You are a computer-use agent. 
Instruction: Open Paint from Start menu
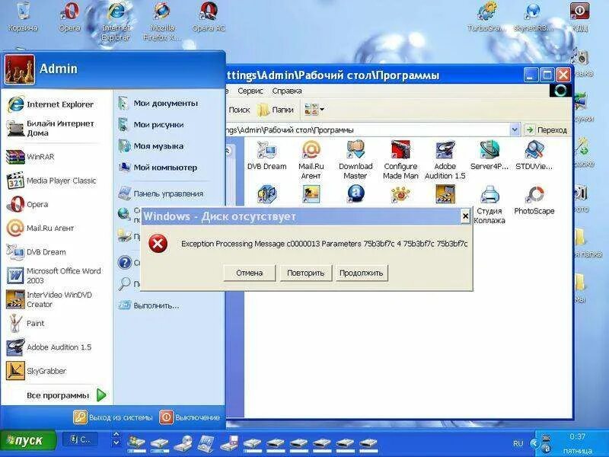(x=26, y=323)
